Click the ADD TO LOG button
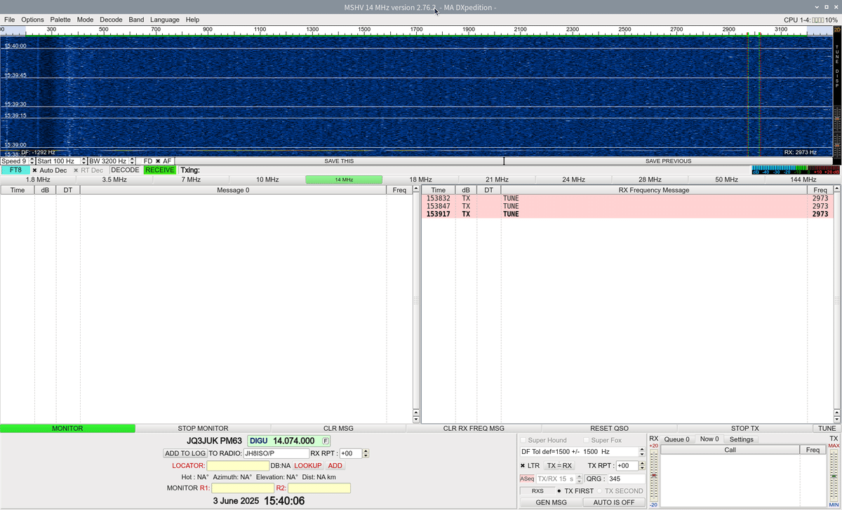The image size is (842, 510). (x=185, y=453)
